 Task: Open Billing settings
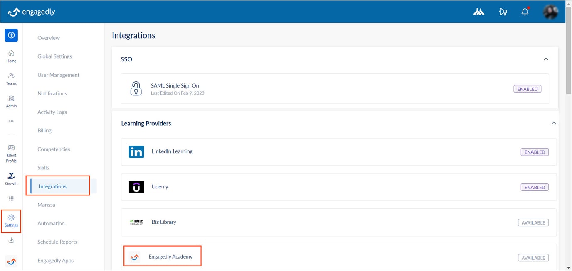click(x=44, y=130)
